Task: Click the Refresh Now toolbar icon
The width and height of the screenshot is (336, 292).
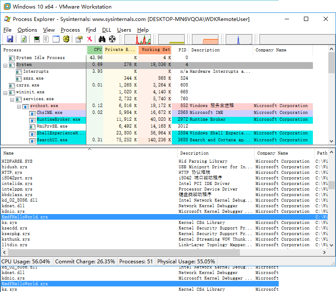Action: tap(24, 39)
